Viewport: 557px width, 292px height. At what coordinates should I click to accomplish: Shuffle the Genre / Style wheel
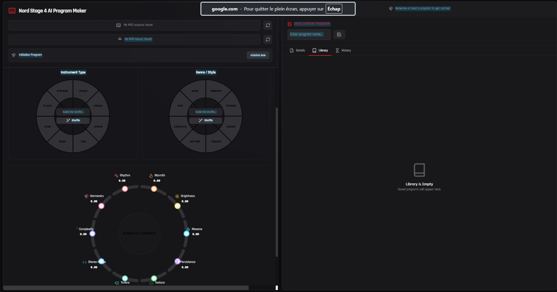coord(206,120)
